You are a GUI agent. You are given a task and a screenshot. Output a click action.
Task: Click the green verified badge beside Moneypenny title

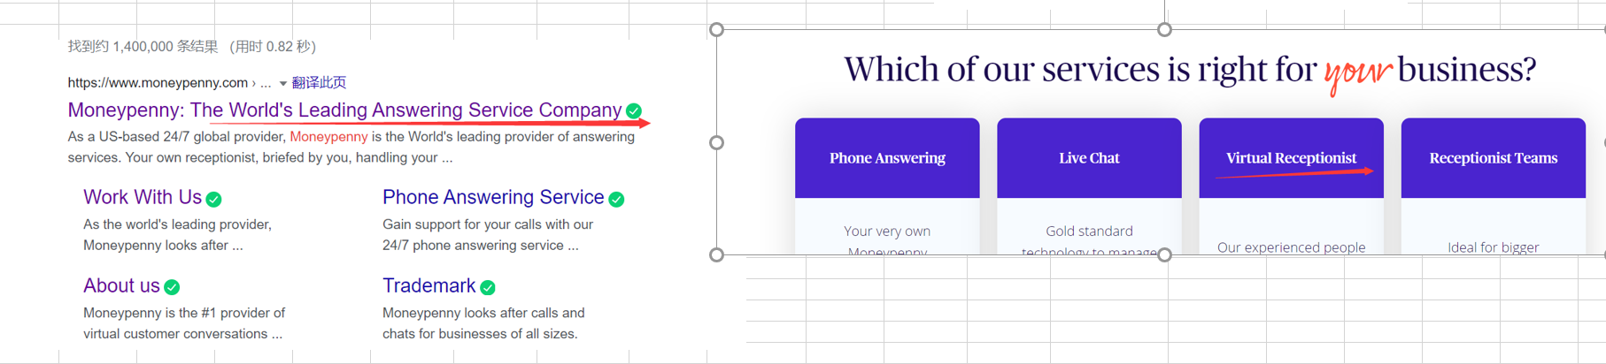coord(634,110)
